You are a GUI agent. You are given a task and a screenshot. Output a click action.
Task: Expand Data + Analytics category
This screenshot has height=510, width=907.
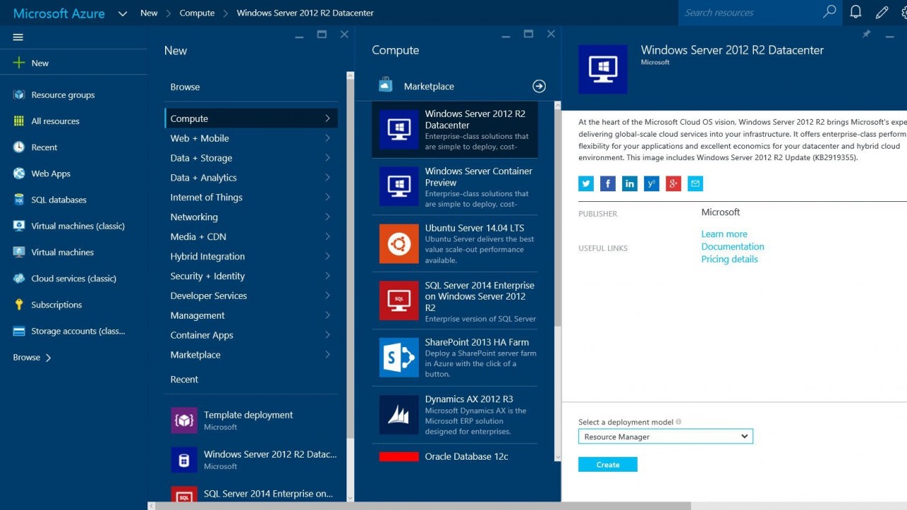coord(251,178)
